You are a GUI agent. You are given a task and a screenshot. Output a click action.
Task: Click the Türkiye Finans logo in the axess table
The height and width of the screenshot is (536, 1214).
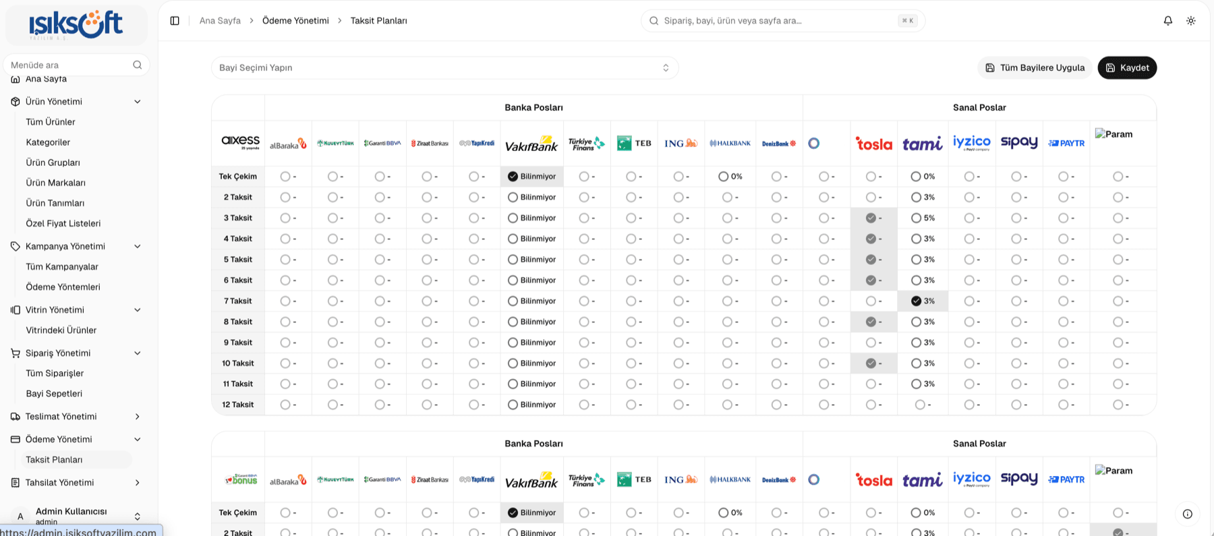(x=587, y=143)
